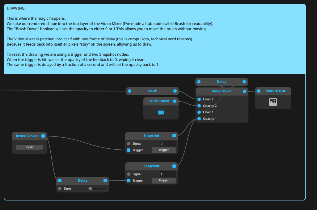Toggle the Brush Down boolean checkbox

click(x=161, y=112)
